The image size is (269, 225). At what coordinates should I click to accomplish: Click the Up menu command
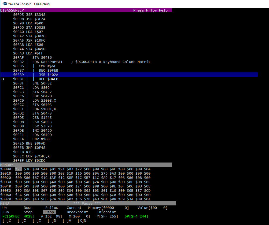5,208
